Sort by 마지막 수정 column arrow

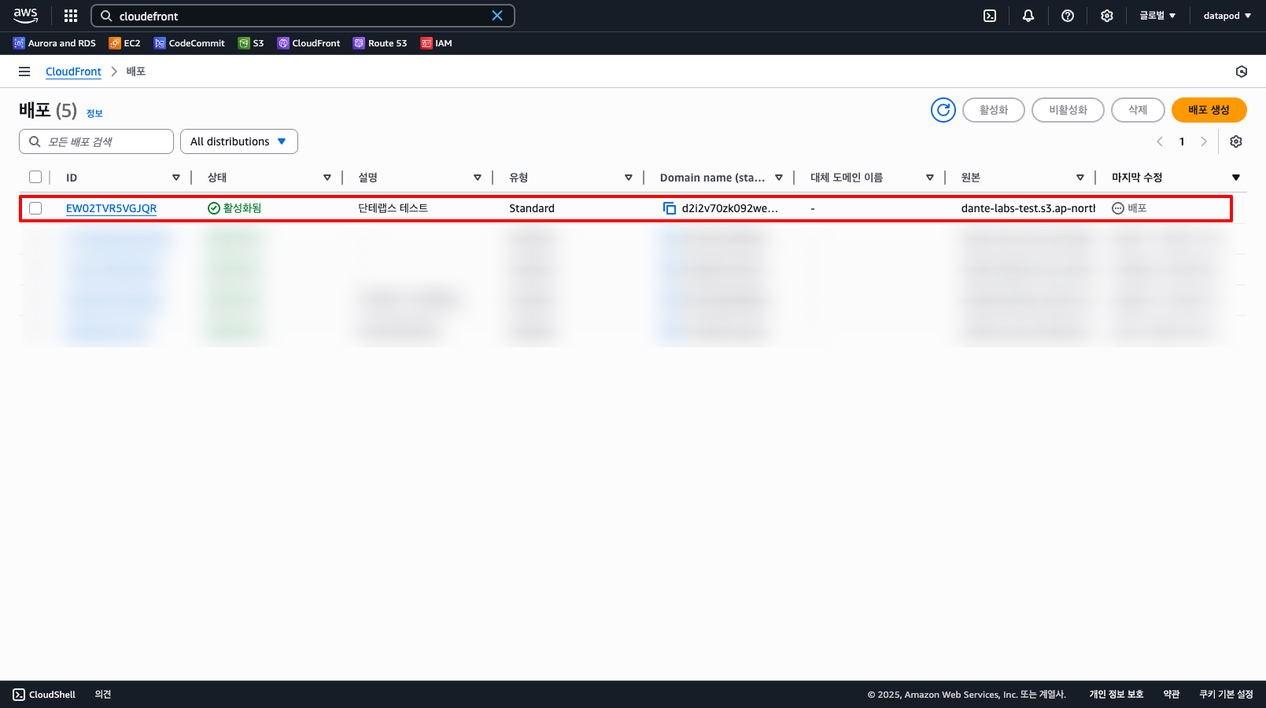1236,178
